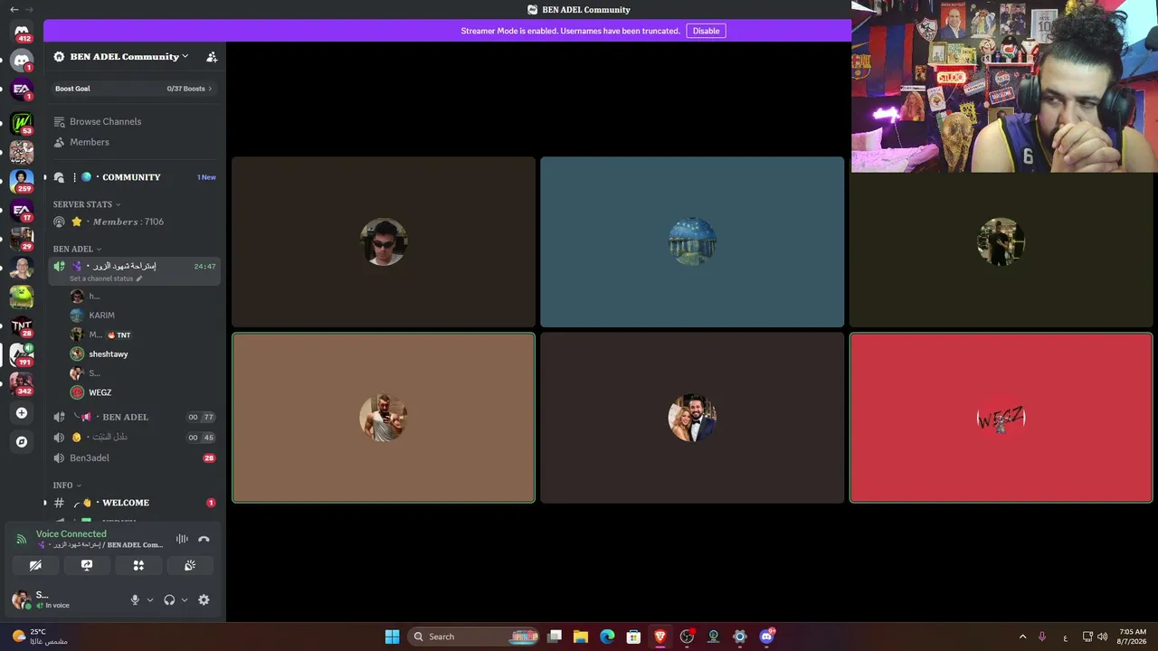Open the soundboard
This screenshot has height=651, width=1158.
(190, 565)
